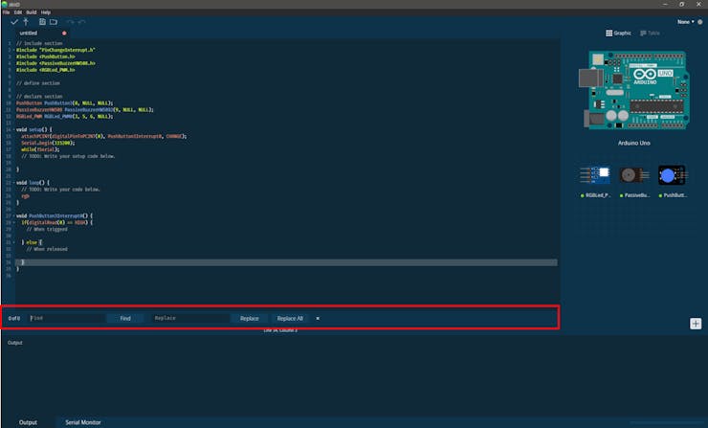Click the Upload arrow icon
This screenshot has width=708, height=428.
coord(26,22)
